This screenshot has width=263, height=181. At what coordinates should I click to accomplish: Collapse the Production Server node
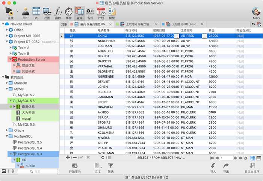[11, 59]
